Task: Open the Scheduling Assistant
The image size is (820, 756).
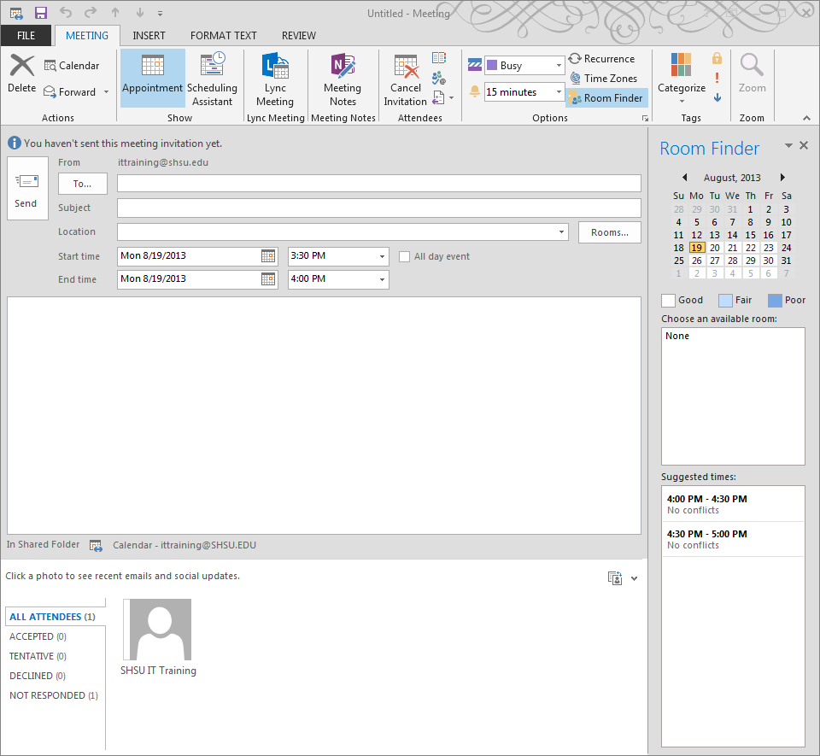Action: click(x=213, y=78)
